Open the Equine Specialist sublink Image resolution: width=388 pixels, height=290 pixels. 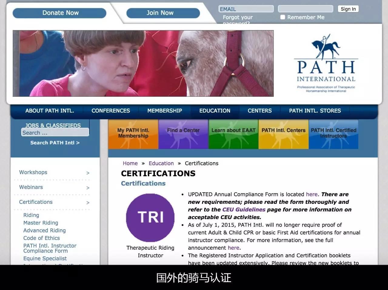tap(45, 258)
